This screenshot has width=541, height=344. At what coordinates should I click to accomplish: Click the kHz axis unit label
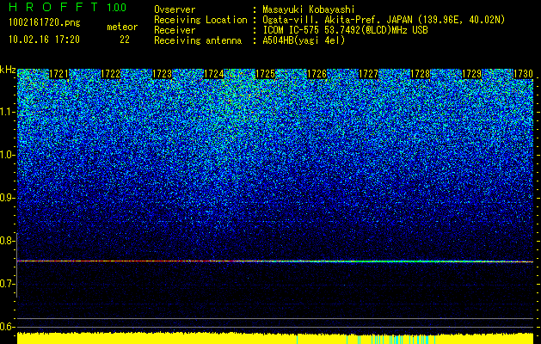tap(8, 70)
